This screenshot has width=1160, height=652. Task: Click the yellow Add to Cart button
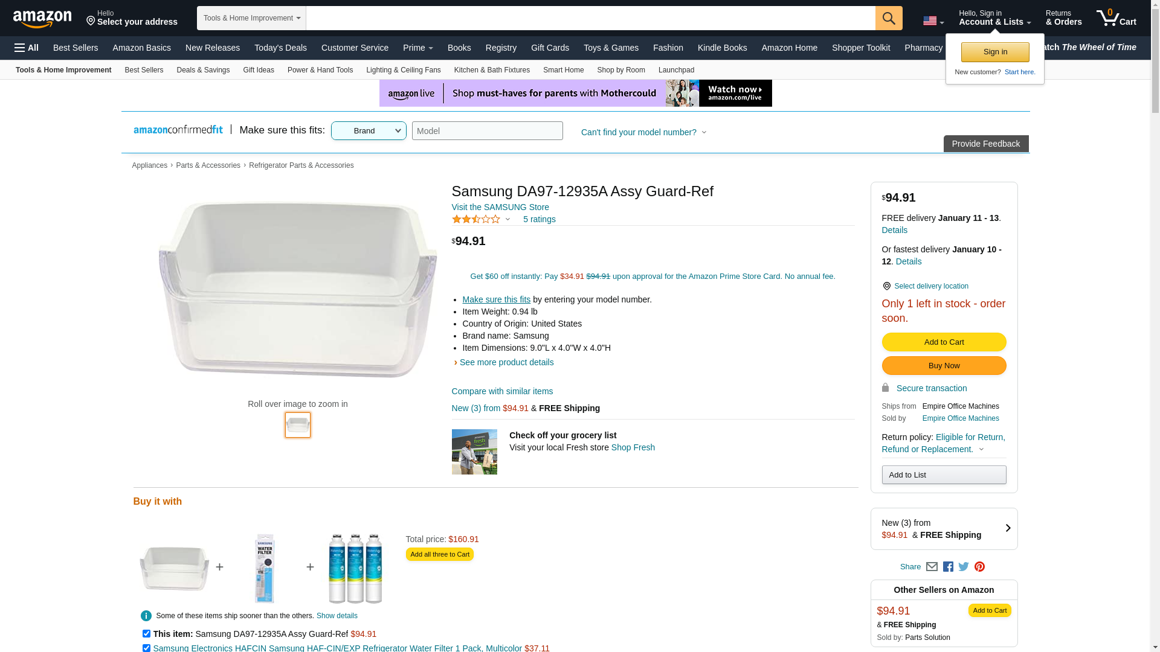click(x=944, y=342)
